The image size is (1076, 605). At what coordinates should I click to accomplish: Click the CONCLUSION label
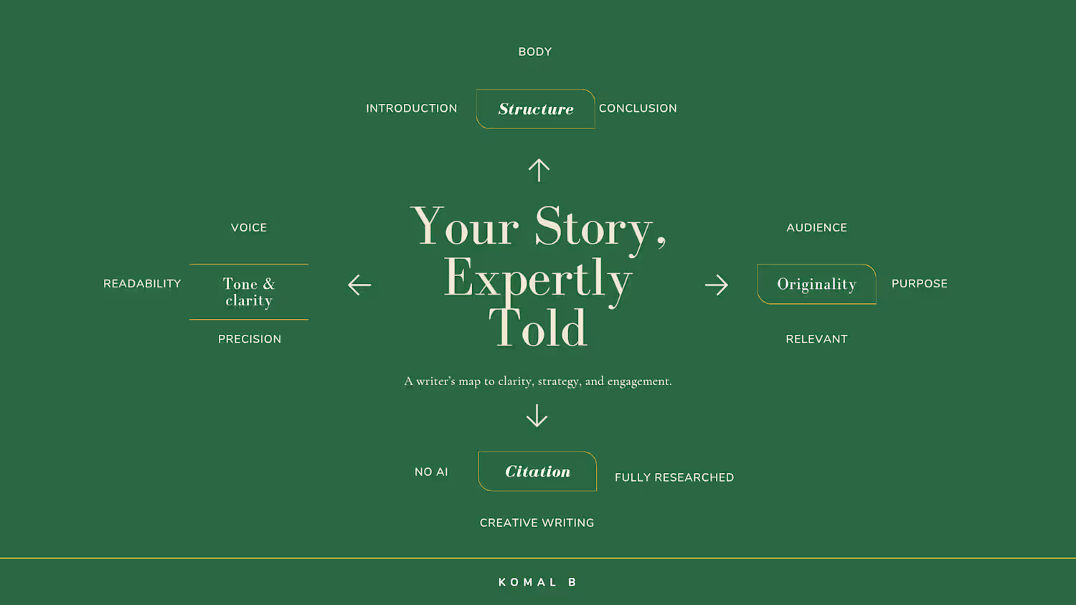click(x=638, y=108)
